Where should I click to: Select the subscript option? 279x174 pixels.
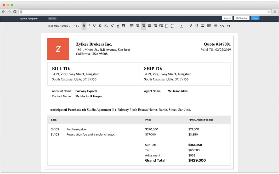(x=106, y=26)
